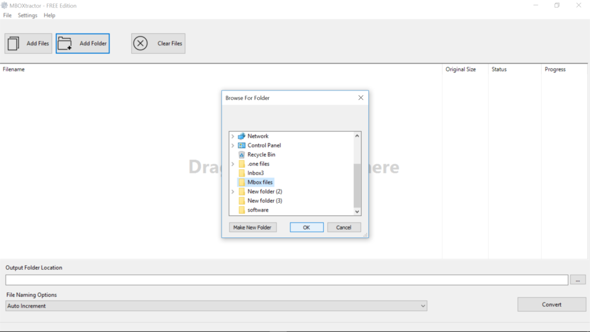Select the Control Panel row text

(264, 145)
